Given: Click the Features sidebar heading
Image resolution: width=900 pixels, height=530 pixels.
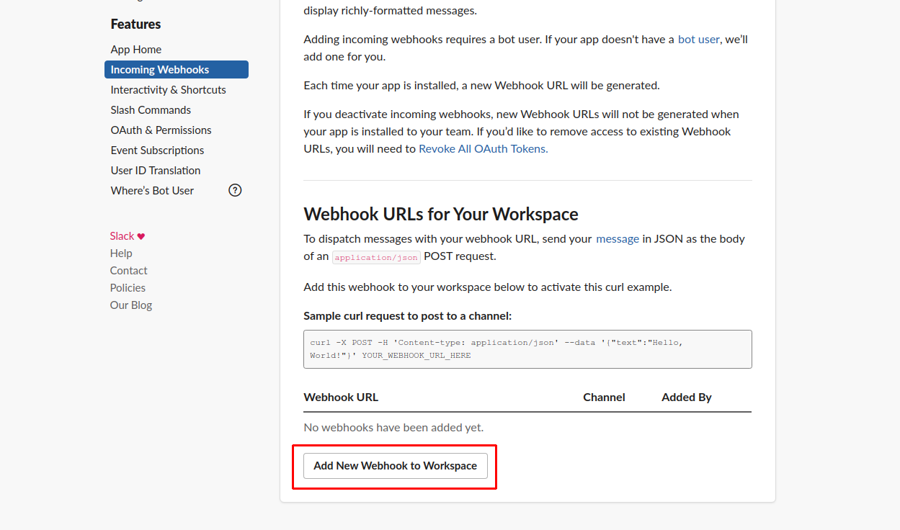Looking at the screenshot, I should point(135,24).
